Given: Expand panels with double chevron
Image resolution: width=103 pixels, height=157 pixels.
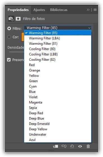Looking at the screenshot, I should click(88, 10).
